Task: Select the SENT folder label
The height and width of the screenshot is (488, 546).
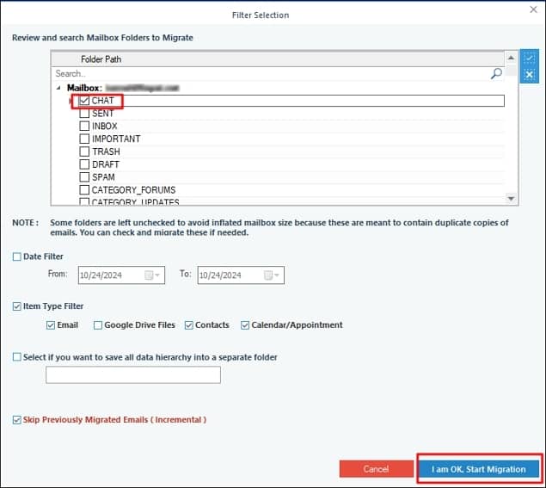Action: click(x=102, y=114)
